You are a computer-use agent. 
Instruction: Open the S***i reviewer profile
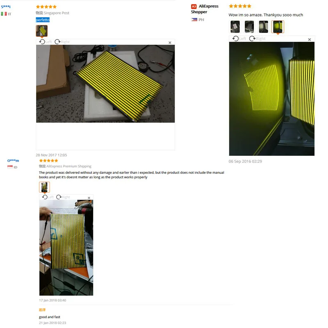6,7
